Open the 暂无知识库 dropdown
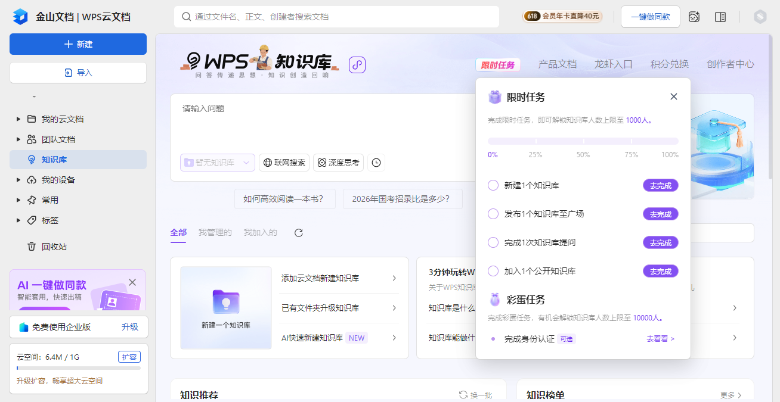 tap(218, 163)
